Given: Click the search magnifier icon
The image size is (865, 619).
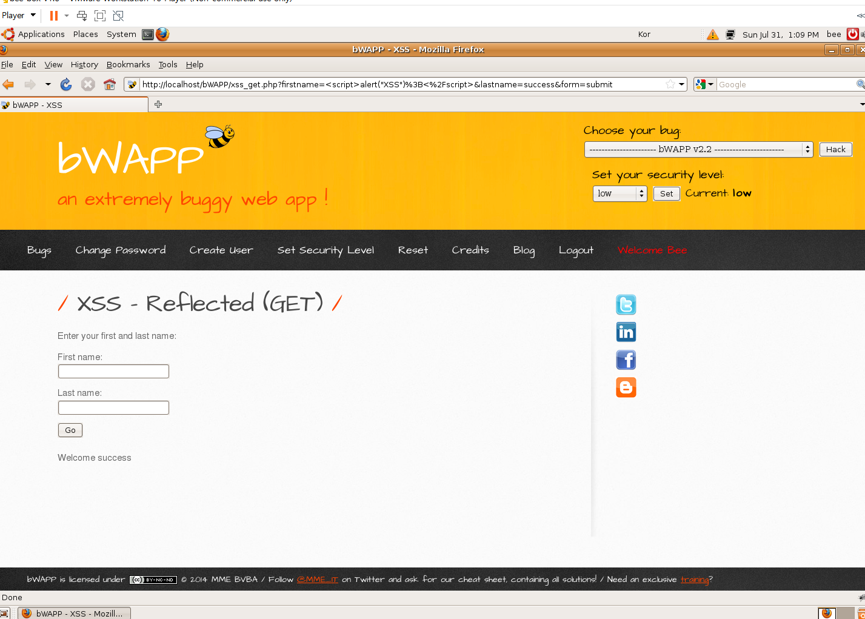Looking at the screenshot, I should 860,84.
